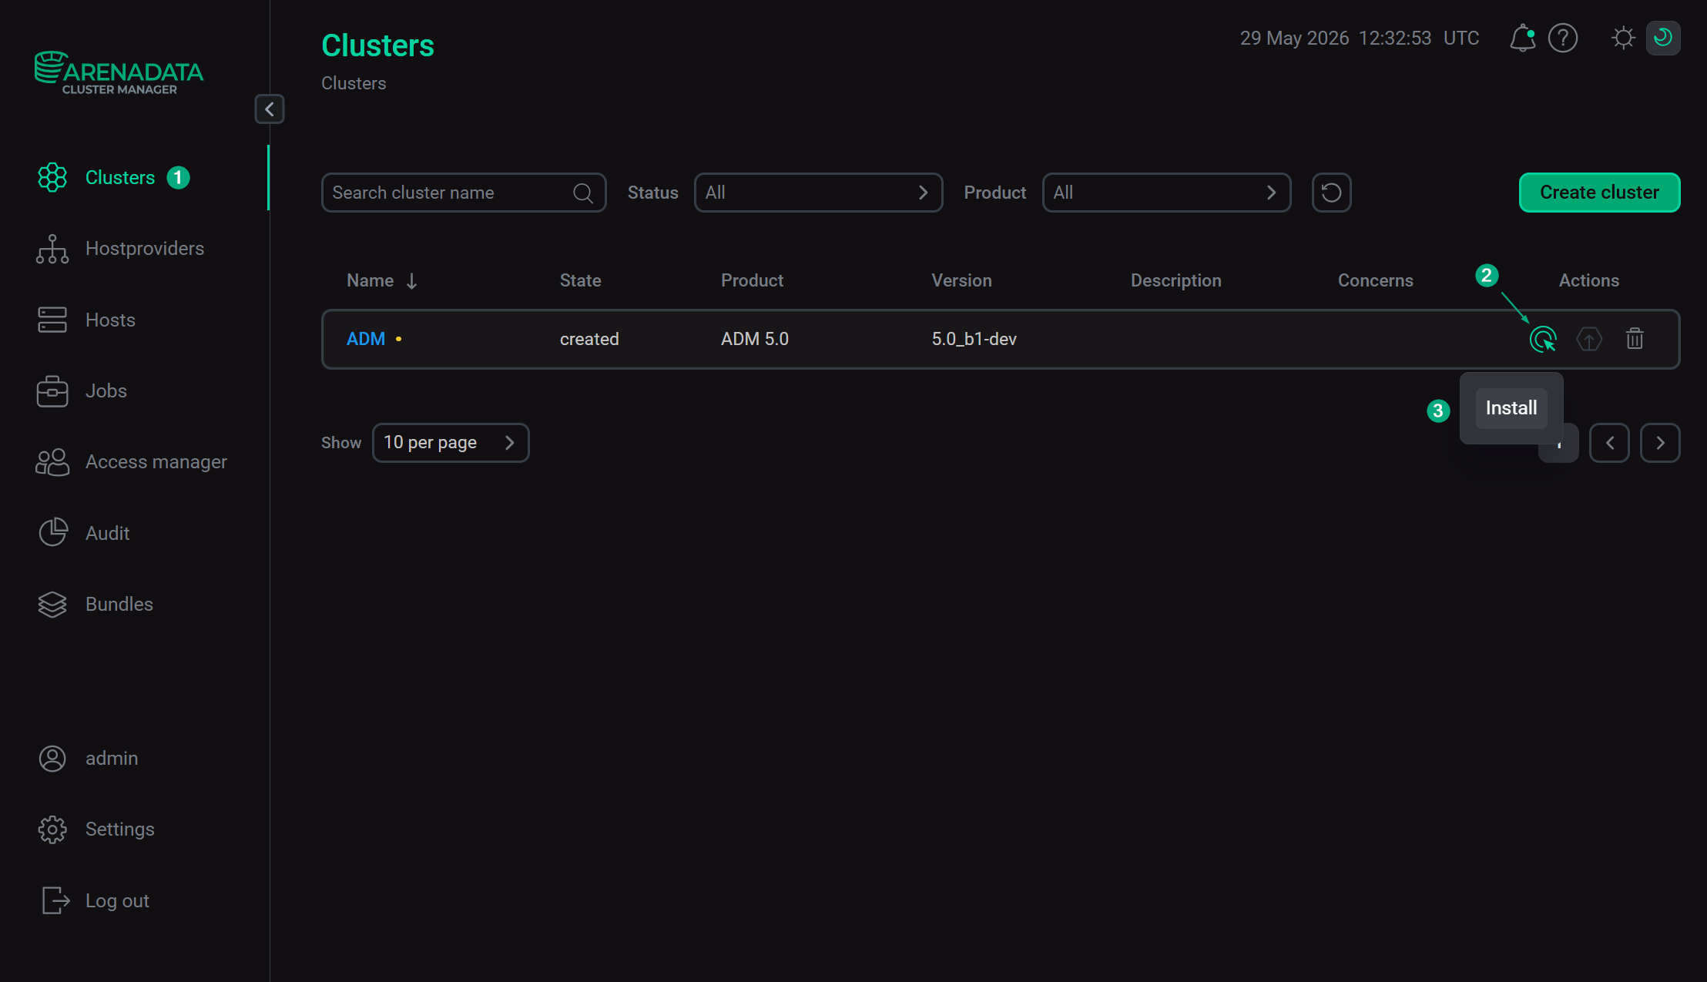Focus the Search cluster name field

464,193
